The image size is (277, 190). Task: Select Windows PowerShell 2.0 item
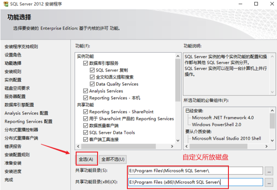tap(217, 125)
